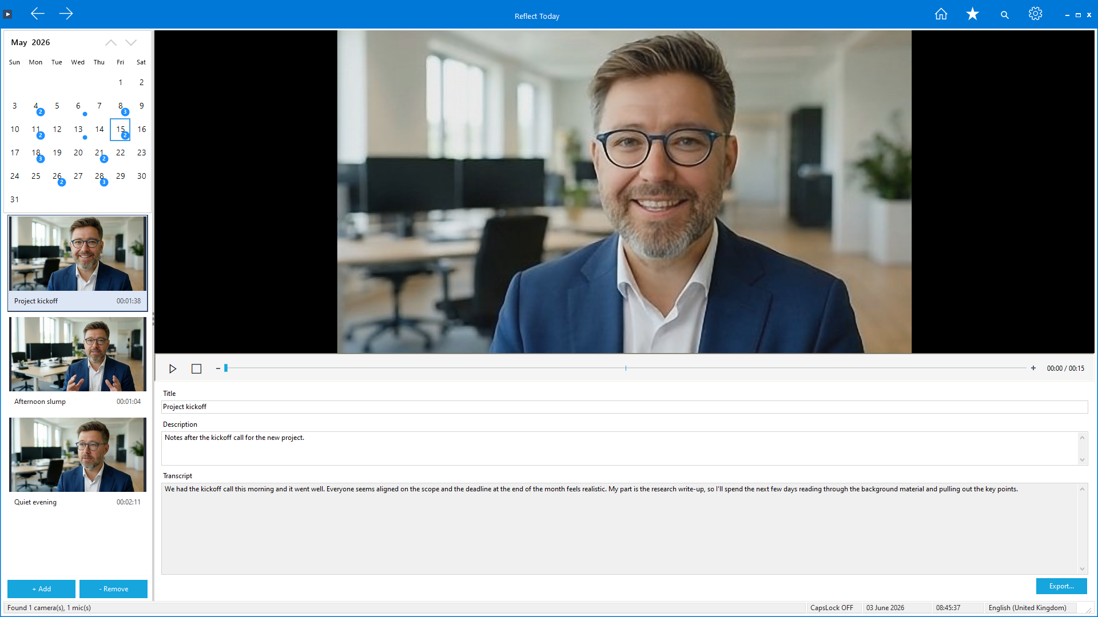
Task: Go to the next calendar month
Action: click(131, 43)
